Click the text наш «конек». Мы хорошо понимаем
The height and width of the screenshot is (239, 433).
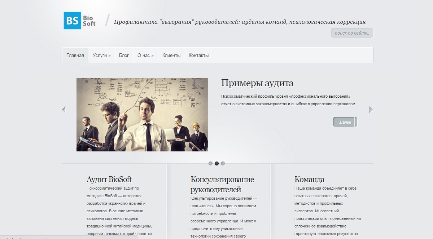223,206
